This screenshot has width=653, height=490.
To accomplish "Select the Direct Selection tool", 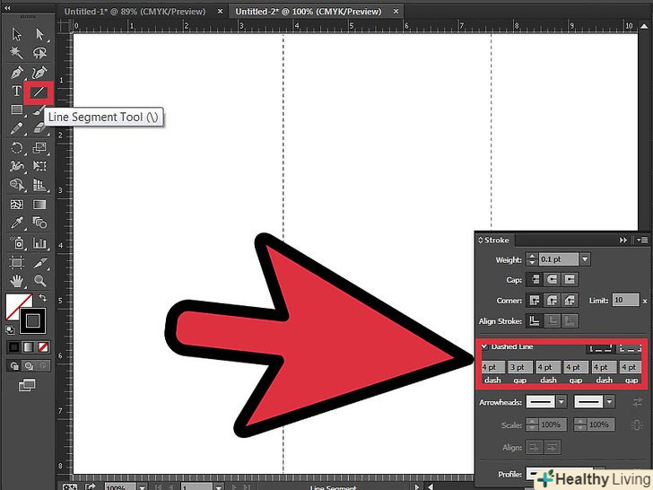I will [39, 34].
